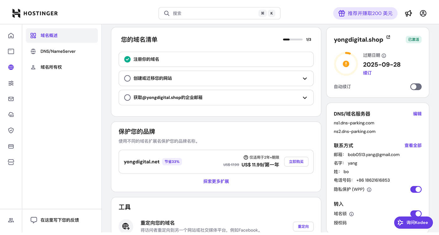439x235 pixels.
Task: Click the 续订 renew link
Action: pyautogui.click(x=367, y=73)
